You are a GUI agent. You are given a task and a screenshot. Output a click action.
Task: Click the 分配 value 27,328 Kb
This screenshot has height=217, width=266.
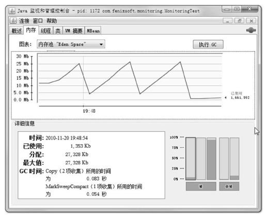[77, 154]
